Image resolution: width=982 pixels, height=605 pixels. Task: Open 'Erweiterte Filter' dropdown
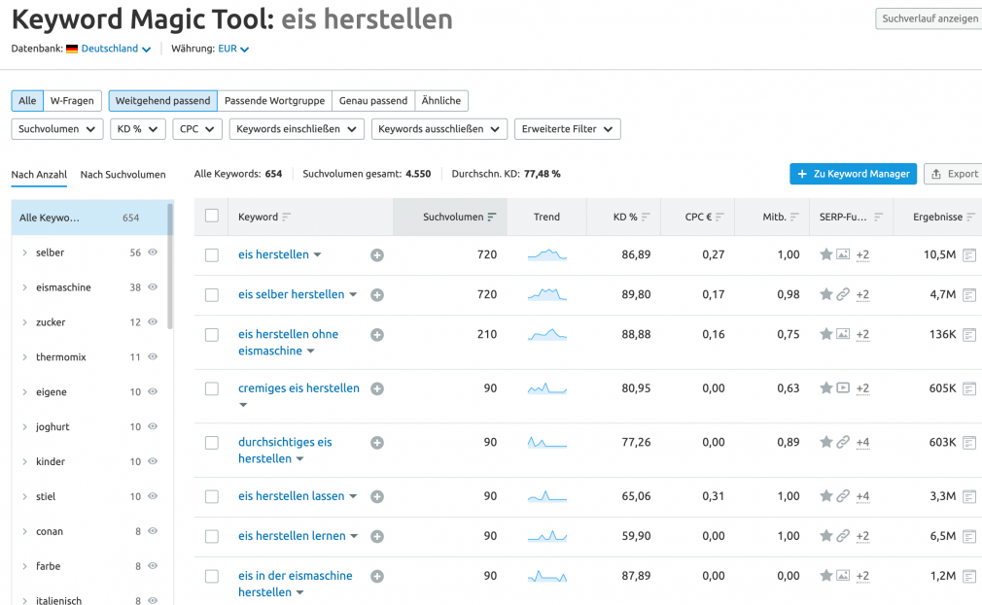pos(568,129)
